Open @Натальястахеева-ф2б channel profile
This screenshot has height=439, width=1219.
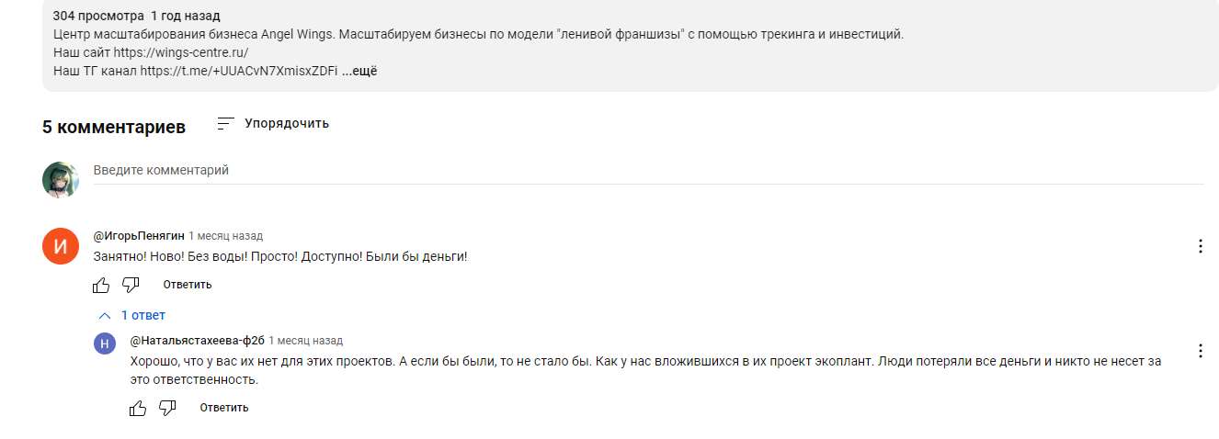(x=197, y=341)
